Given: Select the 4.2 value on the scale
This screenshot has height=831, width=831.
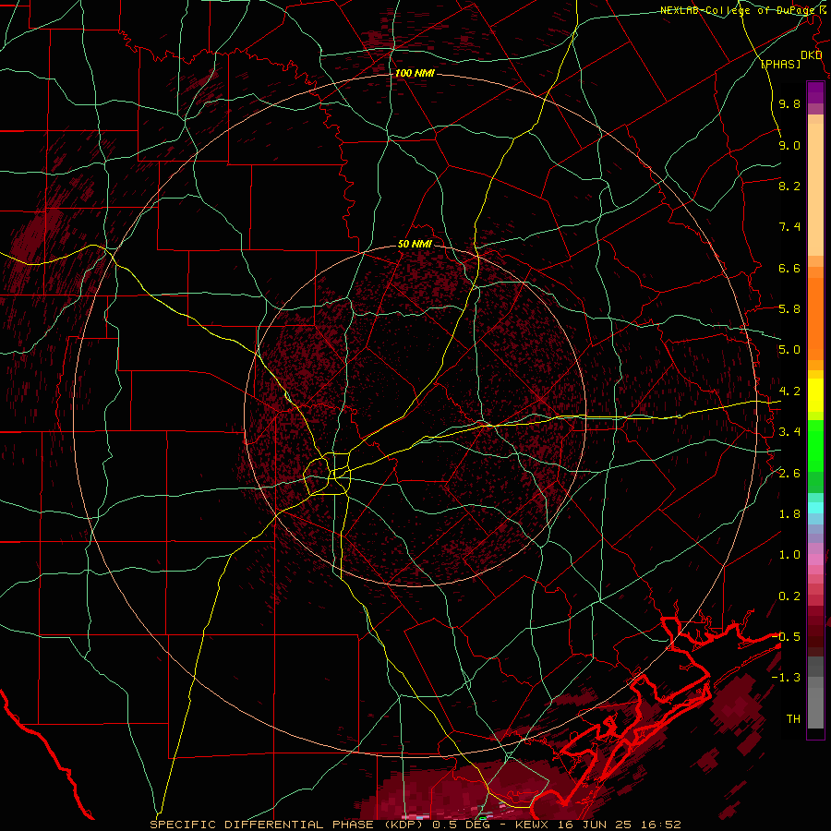Looking at the screenshot, I should coord(789,391).
